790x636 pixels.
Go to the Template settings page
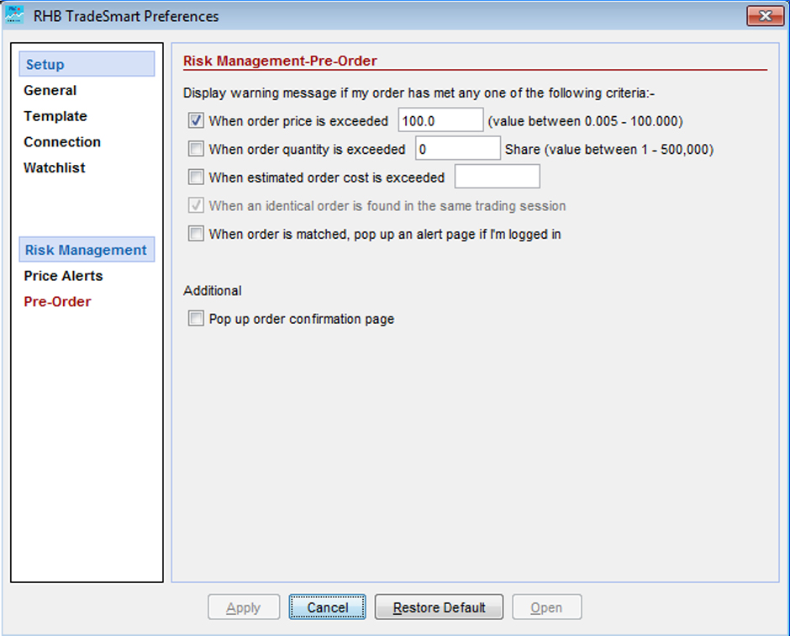pos(55,116)
